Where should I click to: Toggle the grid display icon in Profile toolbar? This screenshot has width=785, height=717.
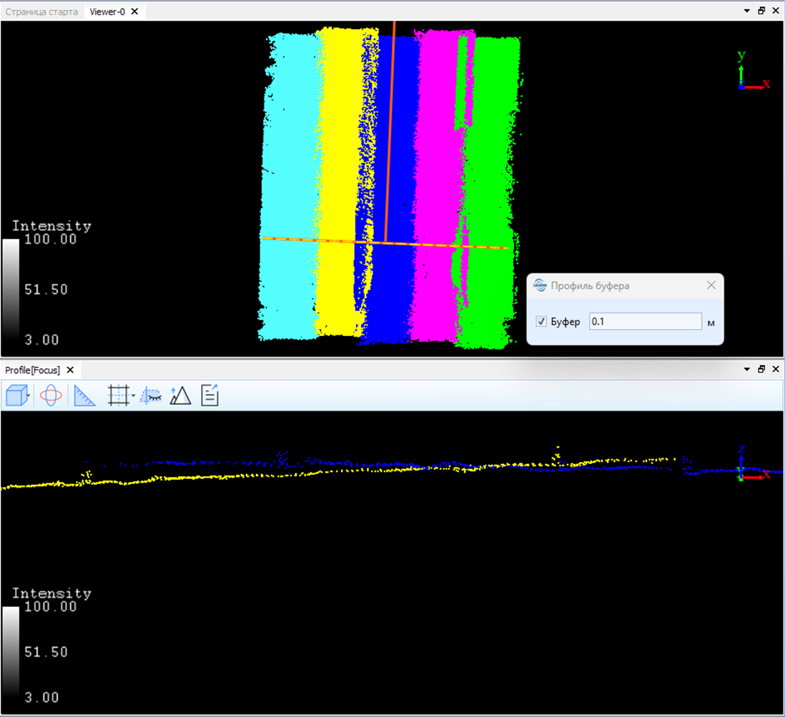point(118,395)
